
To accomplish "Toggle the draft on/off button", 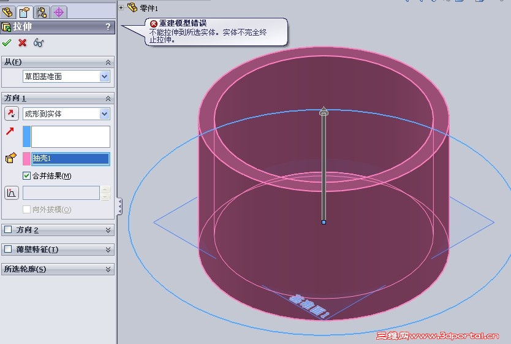I will coord(12,193).
